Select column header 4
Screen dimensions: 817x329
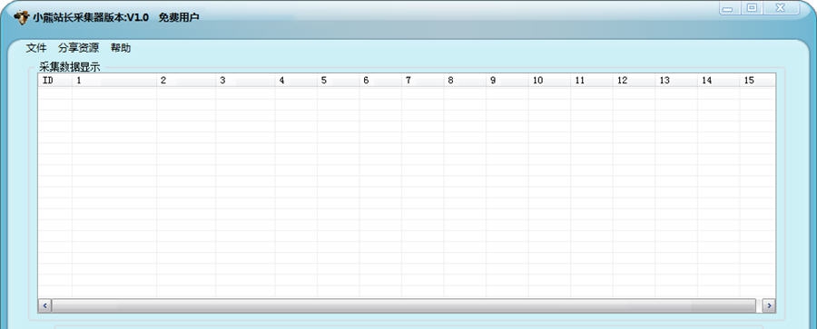pyautogui.click(x=296, y=80)
